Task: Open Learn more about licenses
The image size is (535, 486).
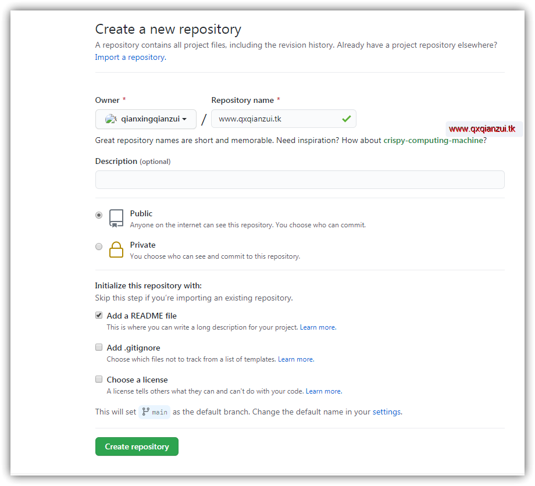Action: [323, 391]
